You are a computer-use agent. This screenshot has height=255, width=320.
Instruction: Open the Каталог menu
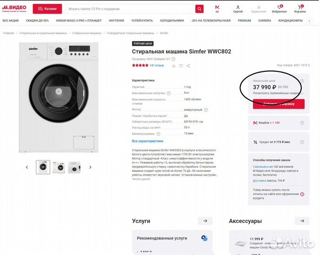coord(47,8)
